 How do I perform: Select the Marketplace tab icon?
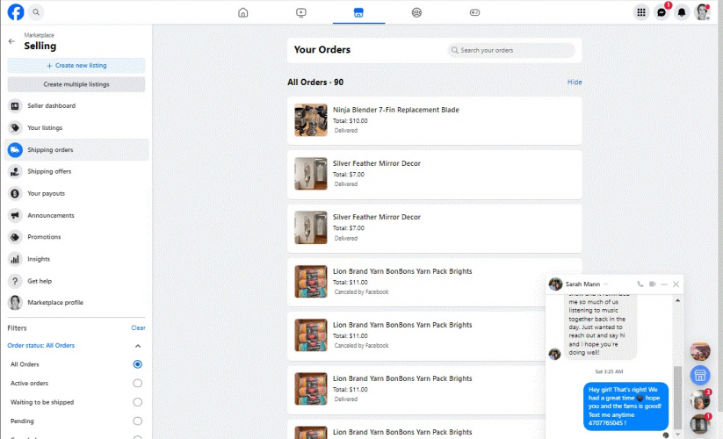click(358, 12)
